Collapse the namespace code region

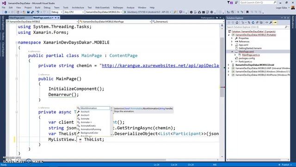17,42
